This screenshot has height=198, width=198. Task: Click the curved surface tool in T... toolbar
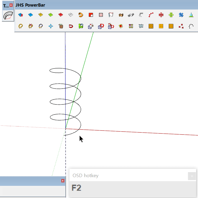8,16
